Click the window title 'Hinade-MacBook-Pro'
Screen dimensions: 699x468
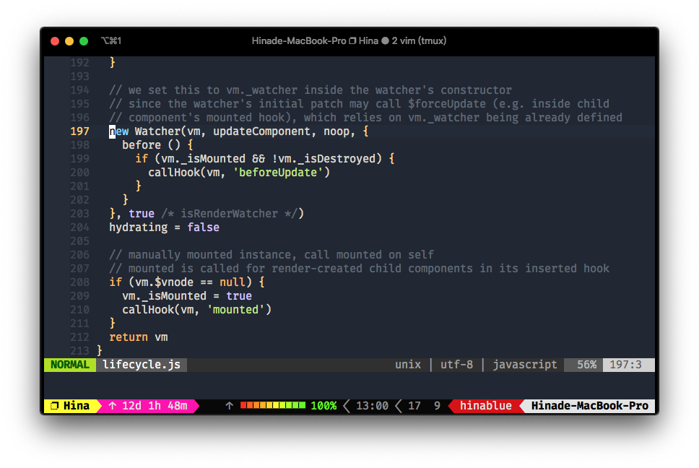(x=299, y=41)
